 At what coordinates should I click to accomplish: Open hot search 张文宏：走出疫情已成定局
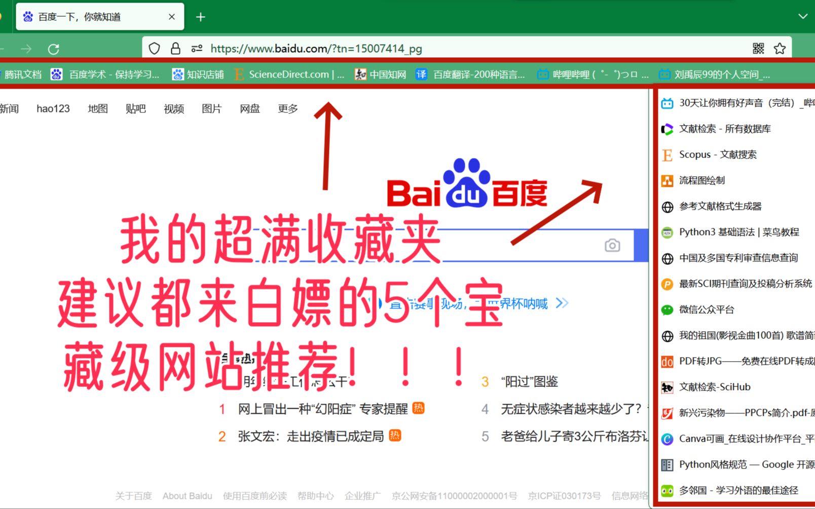point(311,436)
